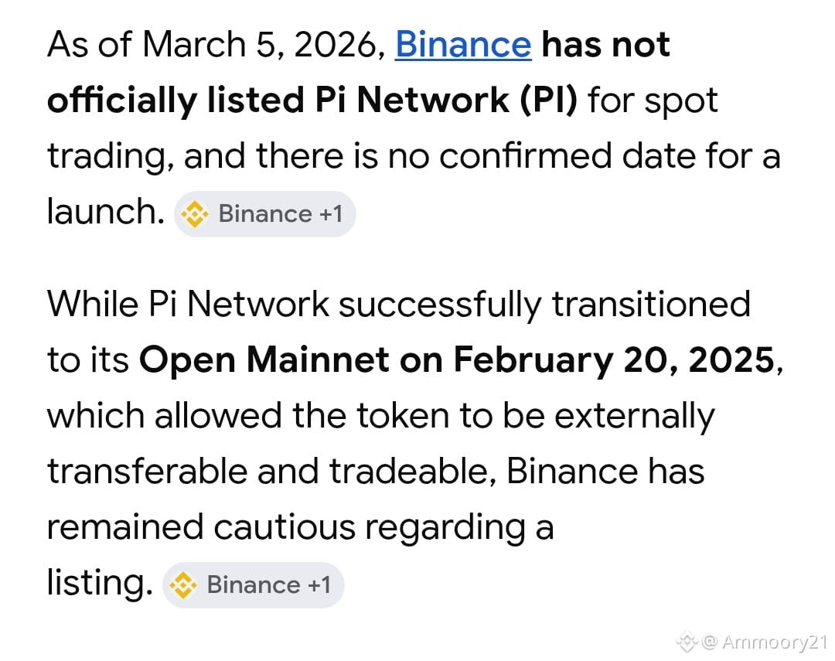This screenshot has width=835, height=661.
Task: Click the text "transferable and tradeable"
Action: tap(268, 472)
